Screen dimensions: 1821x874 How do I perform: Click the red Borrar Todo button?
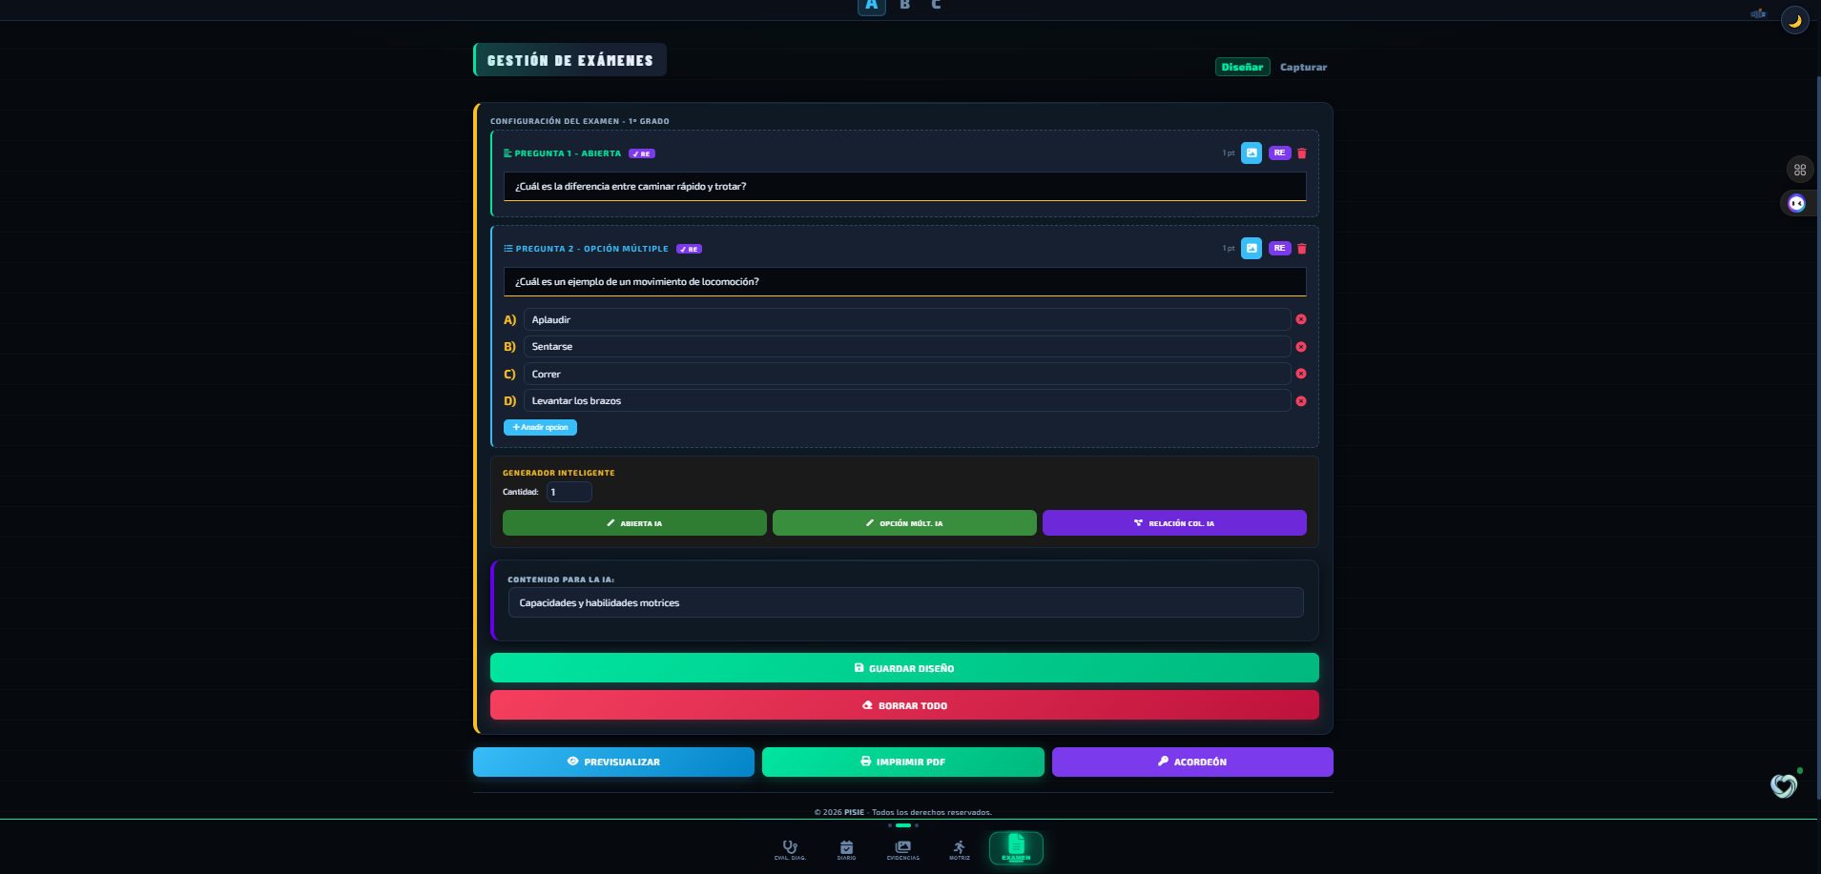point(904,705)
